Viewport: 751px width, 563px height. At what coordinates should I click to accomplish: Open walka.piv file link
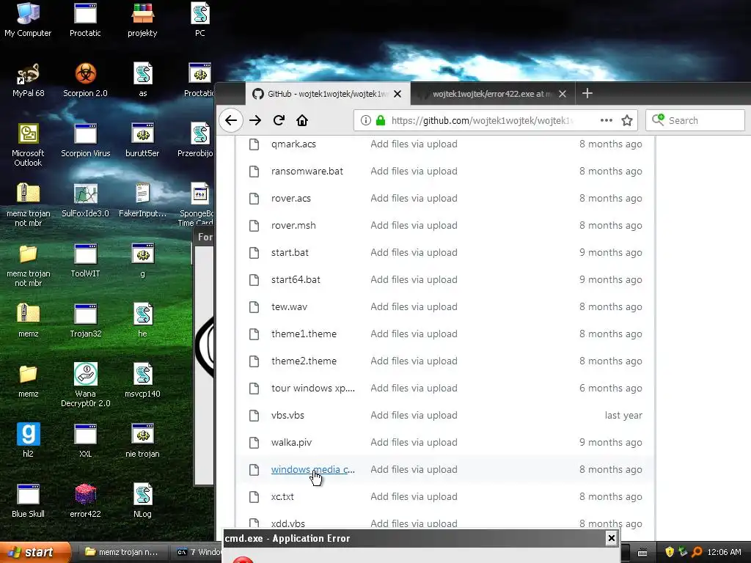point(291,442)
